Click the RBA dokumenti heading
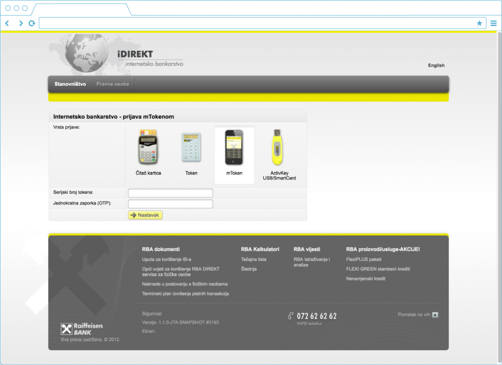This screenshot has width=502, height=365. (x=161, y=249)
